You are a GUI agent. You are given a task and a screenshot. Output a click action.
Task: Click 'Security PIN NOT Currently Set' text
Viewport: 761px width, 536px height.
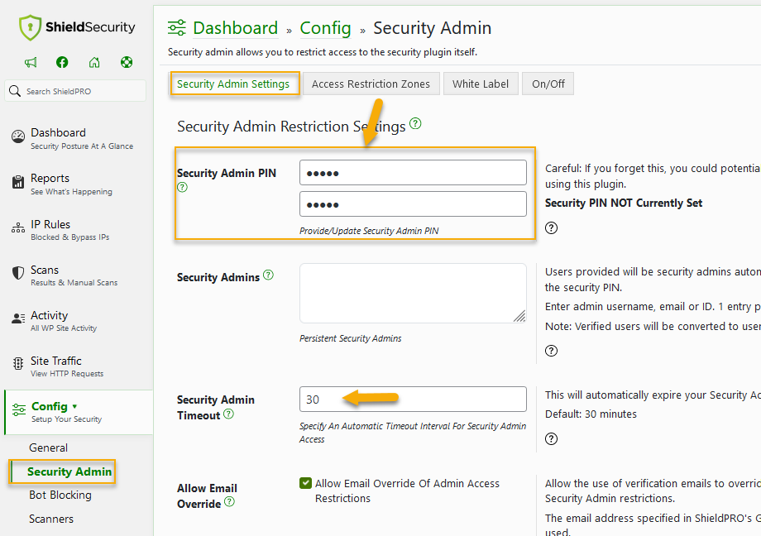click(x=624, y=203)
